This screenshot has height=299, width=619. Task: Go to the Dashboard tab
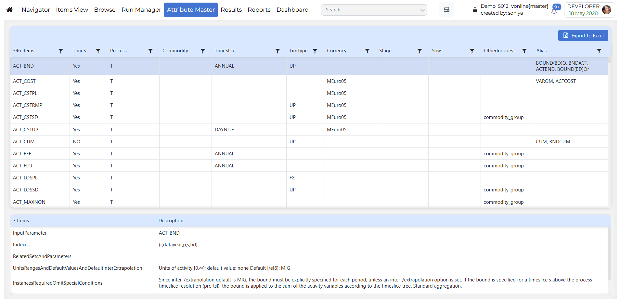tap(292, 10)
